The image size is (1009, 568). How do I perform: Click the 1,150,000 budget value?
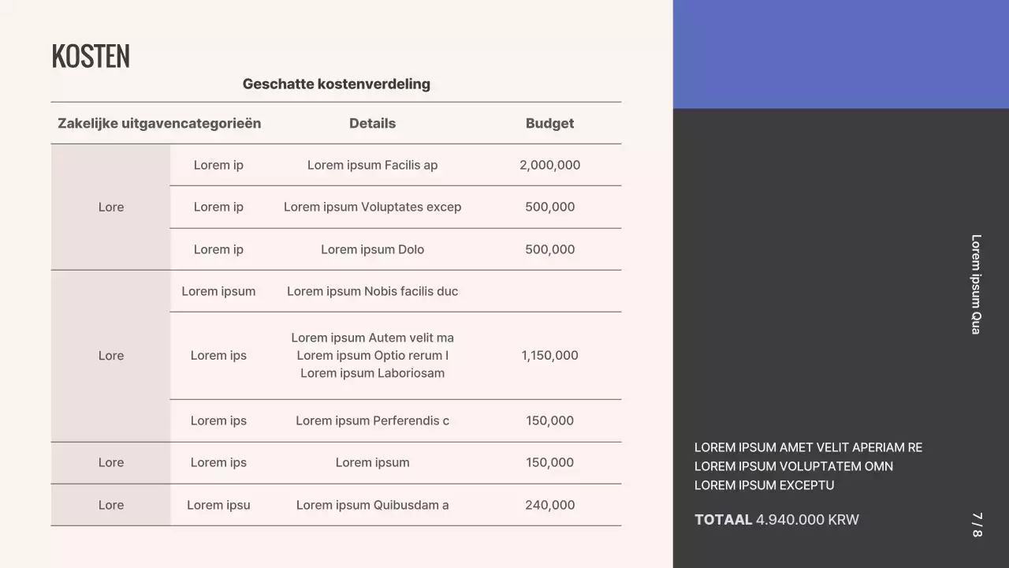[x=549, y=355]
